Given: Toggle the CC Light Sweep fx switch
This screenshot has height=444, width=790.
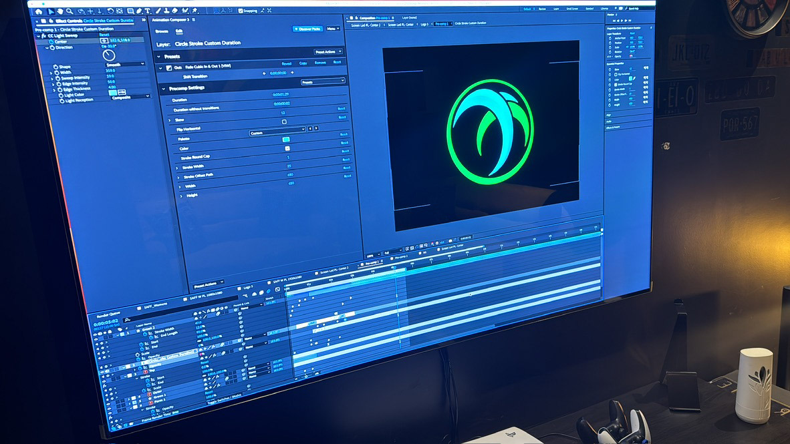Looking at the screenshot, I should [x=44, y=36].
